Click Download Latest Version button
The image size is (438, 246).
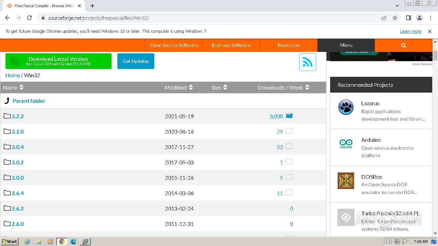pos(59,61)
